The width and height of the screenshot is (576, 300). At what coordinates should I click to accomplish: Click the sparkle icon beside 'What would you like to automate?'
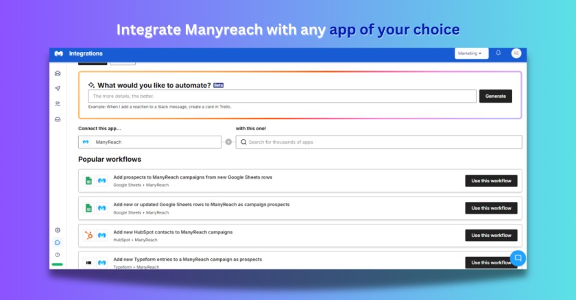91,85
